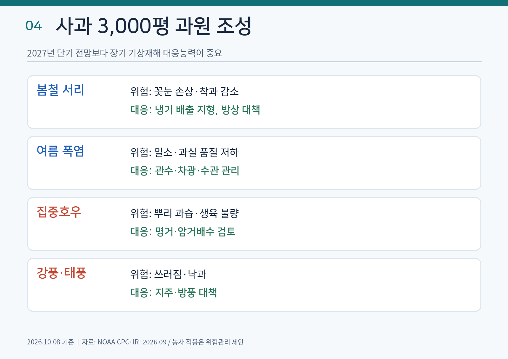Click subtitle beginning with 2027년 단기 전망보다
Image resolution: width=508 pixels, height=359 pixels.
(124, 53)
